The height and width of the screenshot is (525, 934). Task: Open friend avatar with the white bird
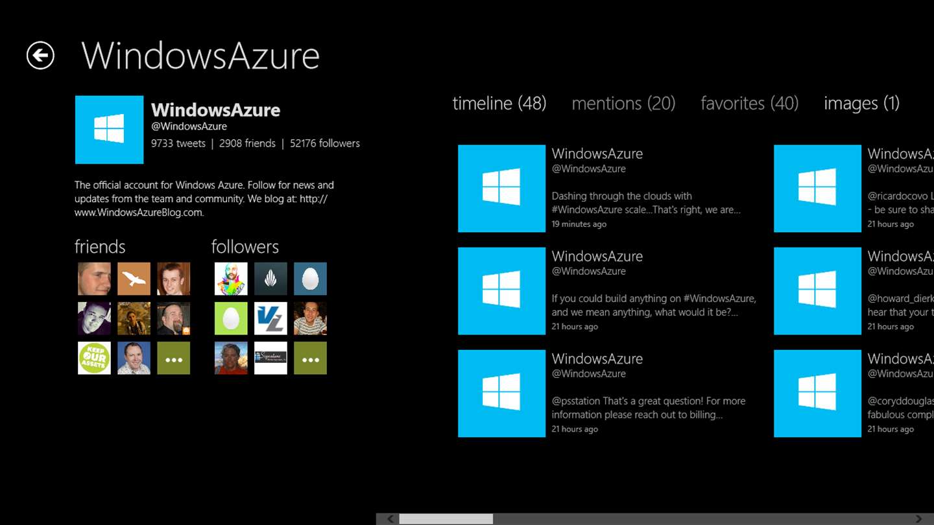[x=134, y=279]
